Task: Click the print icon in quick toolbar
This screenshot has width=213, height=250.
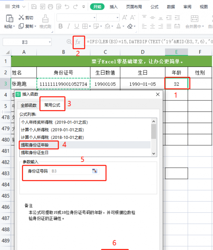Action: pyautogui.click(x=50, y=7)
